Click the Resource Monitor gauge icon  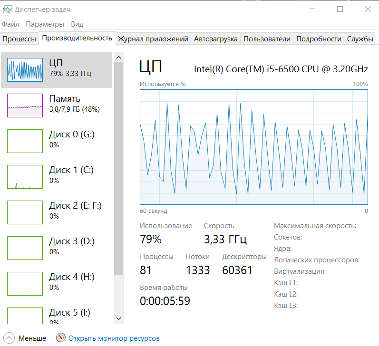pyautogui.click(x=60, y=338)
